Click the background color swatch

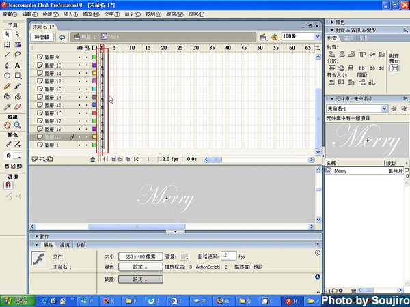[x=184, y=257]
